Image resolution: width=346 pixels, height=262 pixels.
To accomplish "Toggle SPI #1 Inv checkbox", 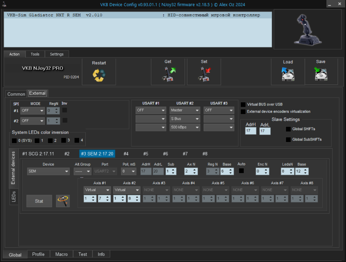I will [65, 110].
